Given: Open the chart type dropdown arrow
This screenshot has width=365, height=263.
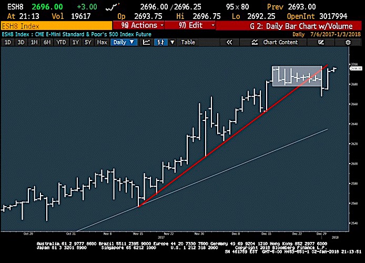Looking at the screenshot, I should click(x=173, y=43).
